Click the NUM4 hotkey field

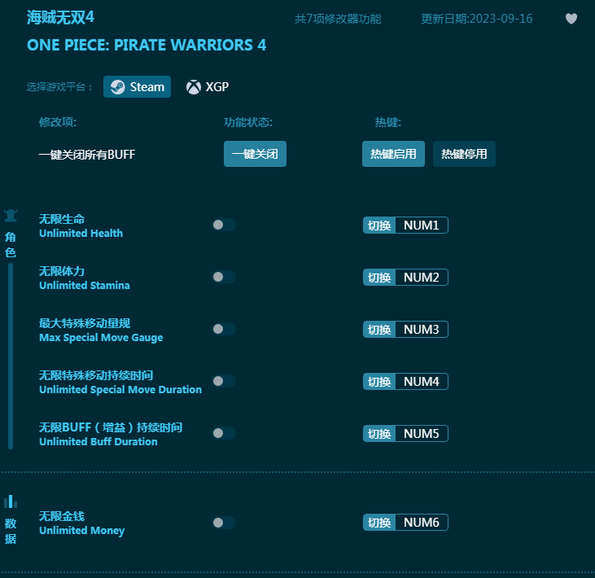(422, 381)
